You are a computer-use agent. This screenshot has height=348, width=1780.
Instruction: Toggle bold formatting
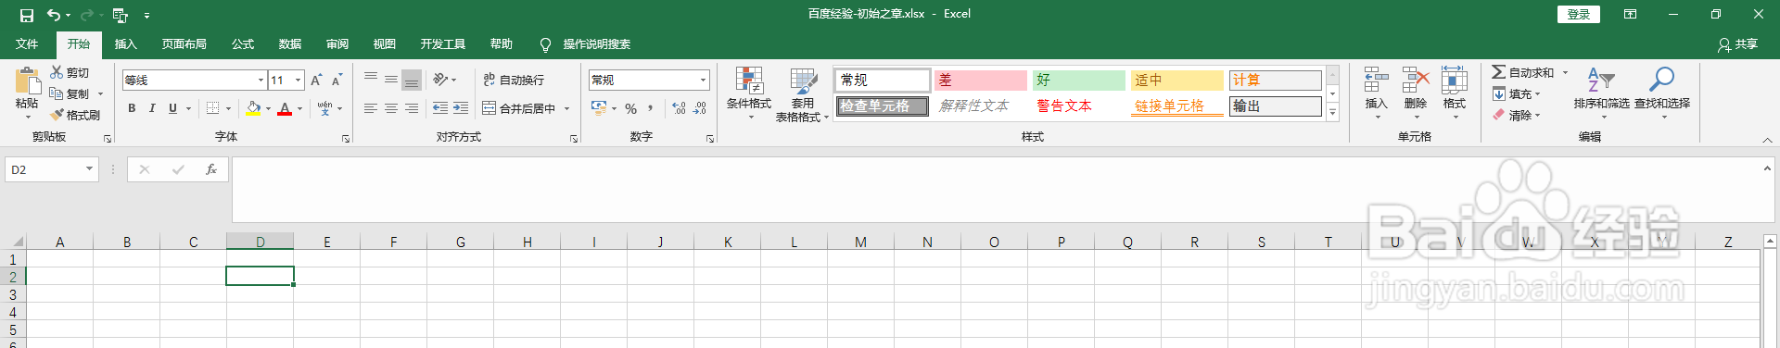coord(132,108)
